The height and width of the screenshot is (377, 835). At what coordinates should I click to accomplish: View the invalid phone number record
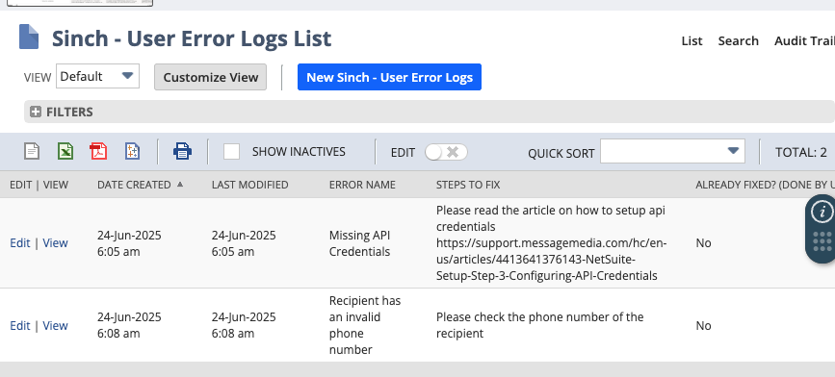[56, 325]
